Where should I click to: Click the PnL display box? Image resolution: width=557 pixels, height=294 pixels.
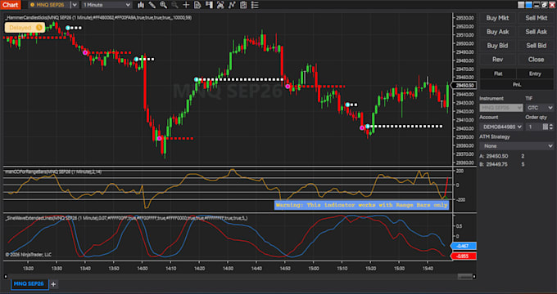click(x=517, y=85)
